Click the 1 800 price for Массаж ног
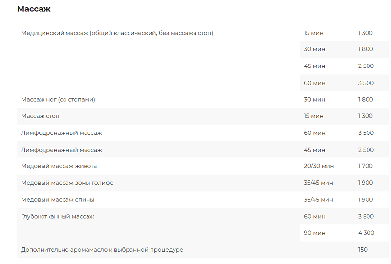The image size is (391, 264). pyautogui.click(x=365, y=100)
